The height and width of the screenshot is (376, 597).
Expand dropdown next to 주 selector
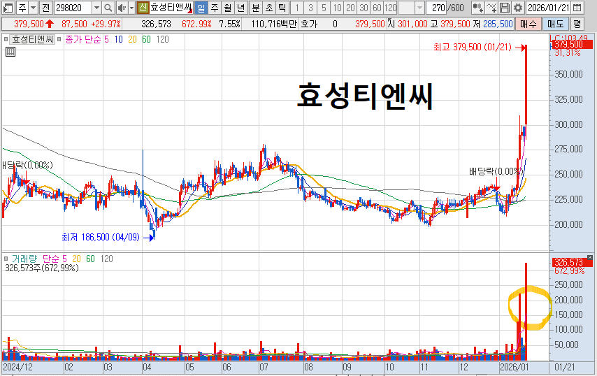coord(33,8)
